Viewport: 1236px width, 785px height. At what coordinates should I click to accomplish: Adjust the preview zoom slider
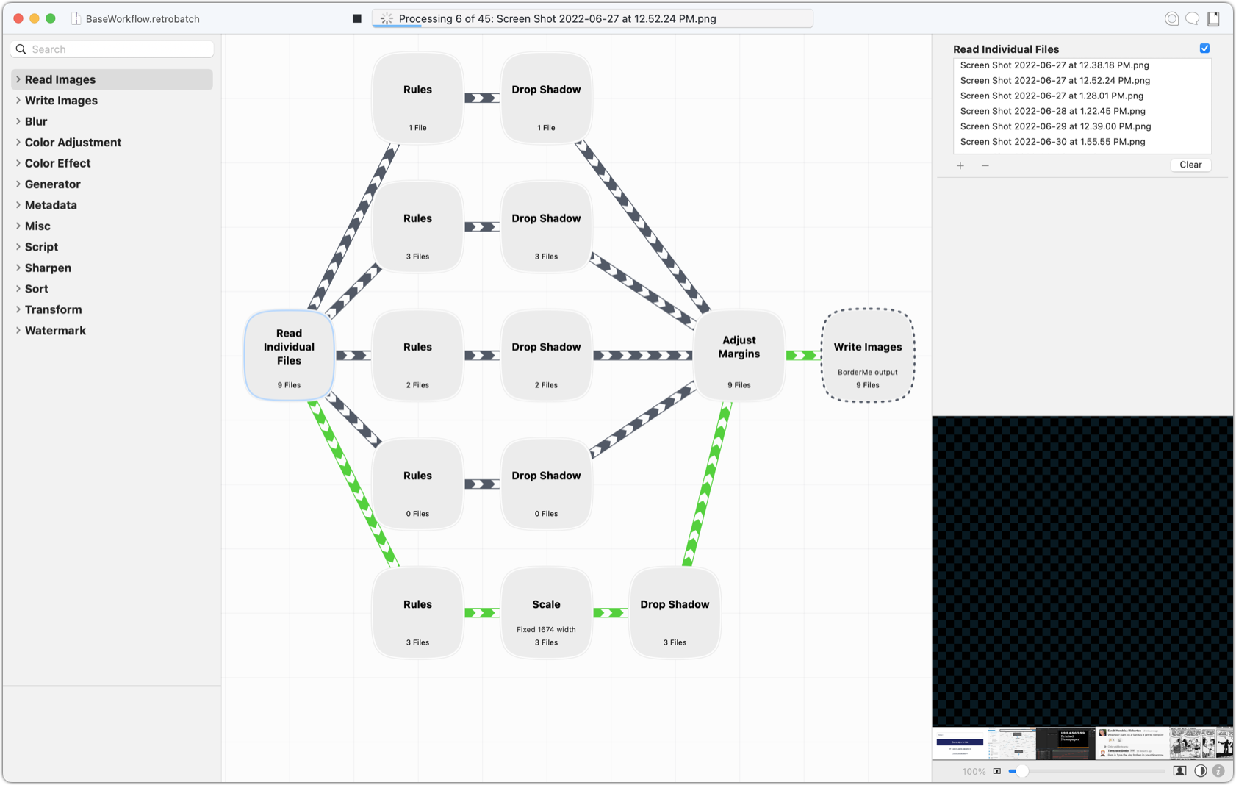[1023, 771]
